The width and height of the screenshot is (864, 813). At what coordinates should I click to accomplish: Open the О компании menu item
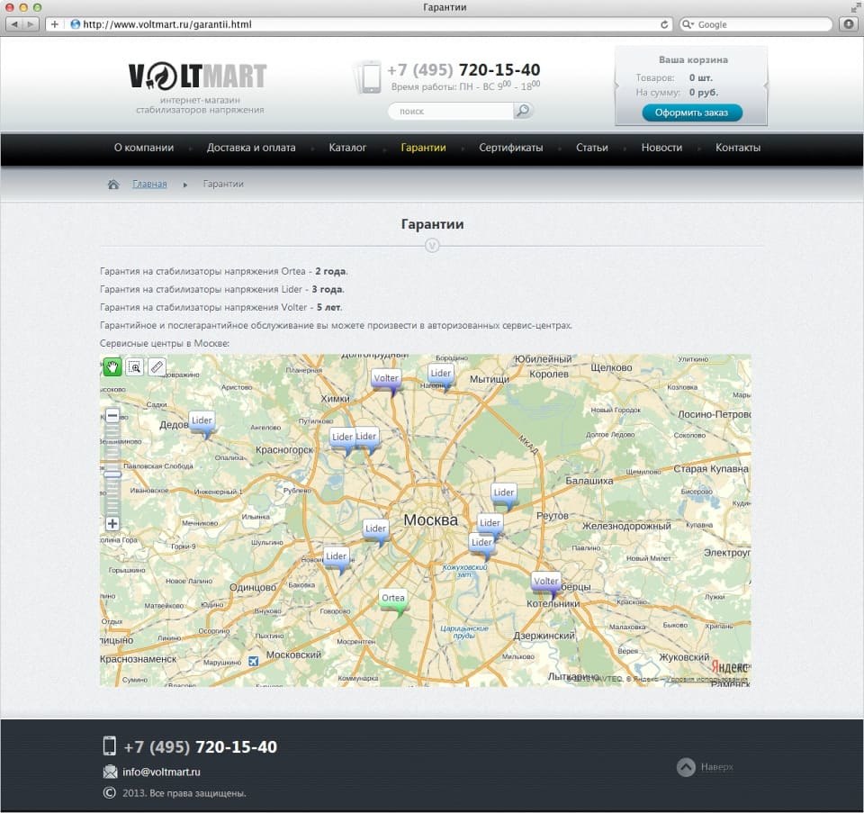pos(144,148)
